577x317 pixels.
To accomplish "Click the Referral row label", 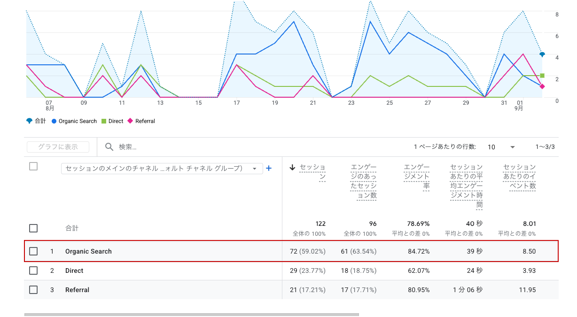I will tap(78, 290).
